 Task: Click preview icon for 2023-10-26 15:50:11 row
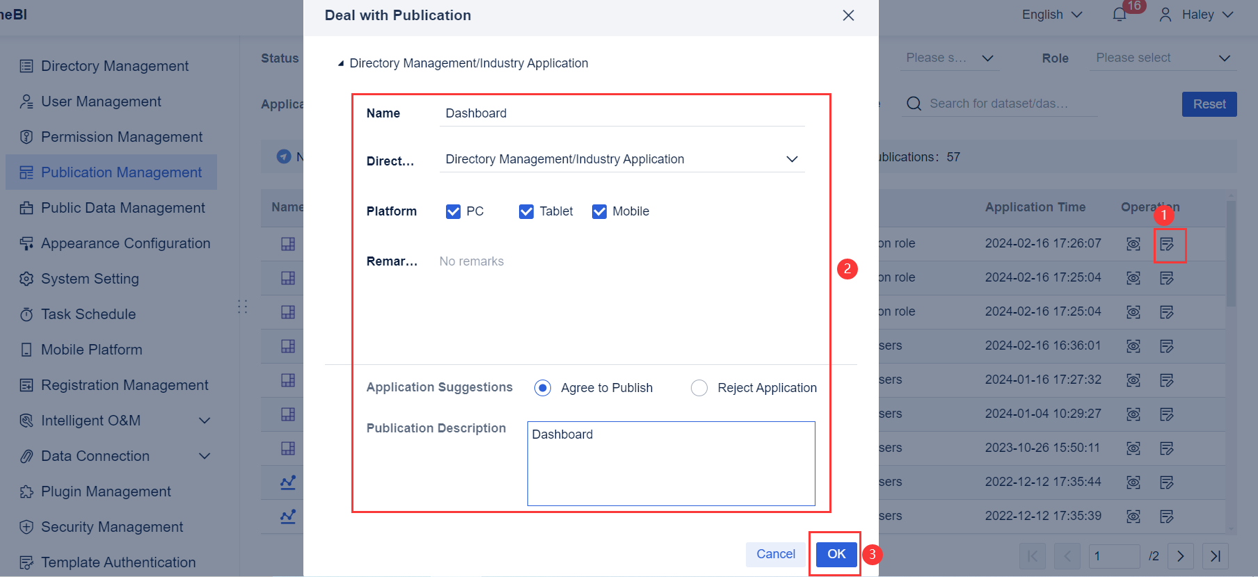1133,448
